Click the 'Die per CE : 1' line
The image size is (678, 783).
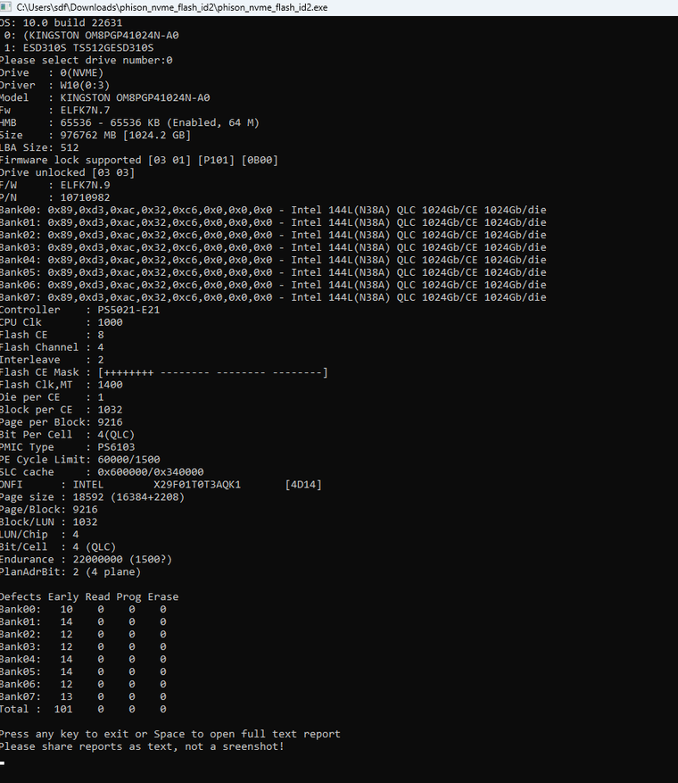pos(52,397)
